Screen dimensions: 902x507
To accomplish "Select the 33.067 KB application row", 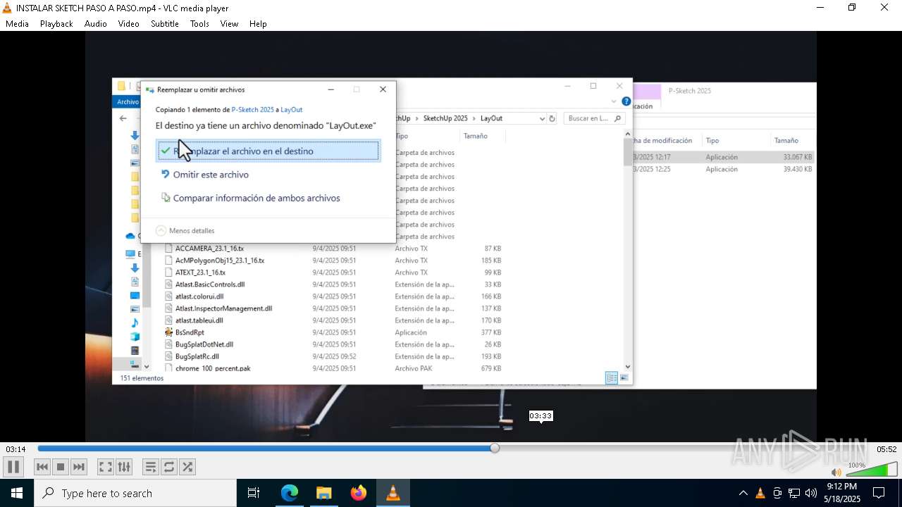I will coord(724,157).
